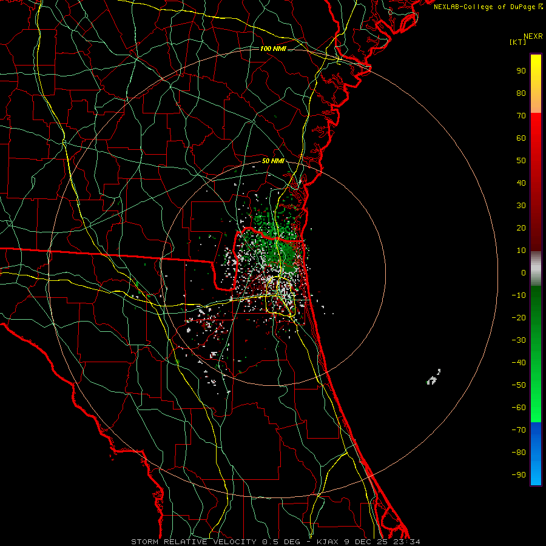Click the NEXR label above color scale

click(533, 36)
